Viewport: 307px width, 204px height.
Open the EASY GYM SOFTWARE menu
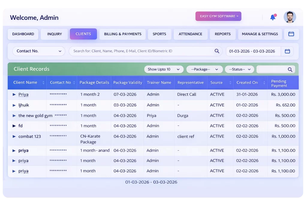(218, 16)
